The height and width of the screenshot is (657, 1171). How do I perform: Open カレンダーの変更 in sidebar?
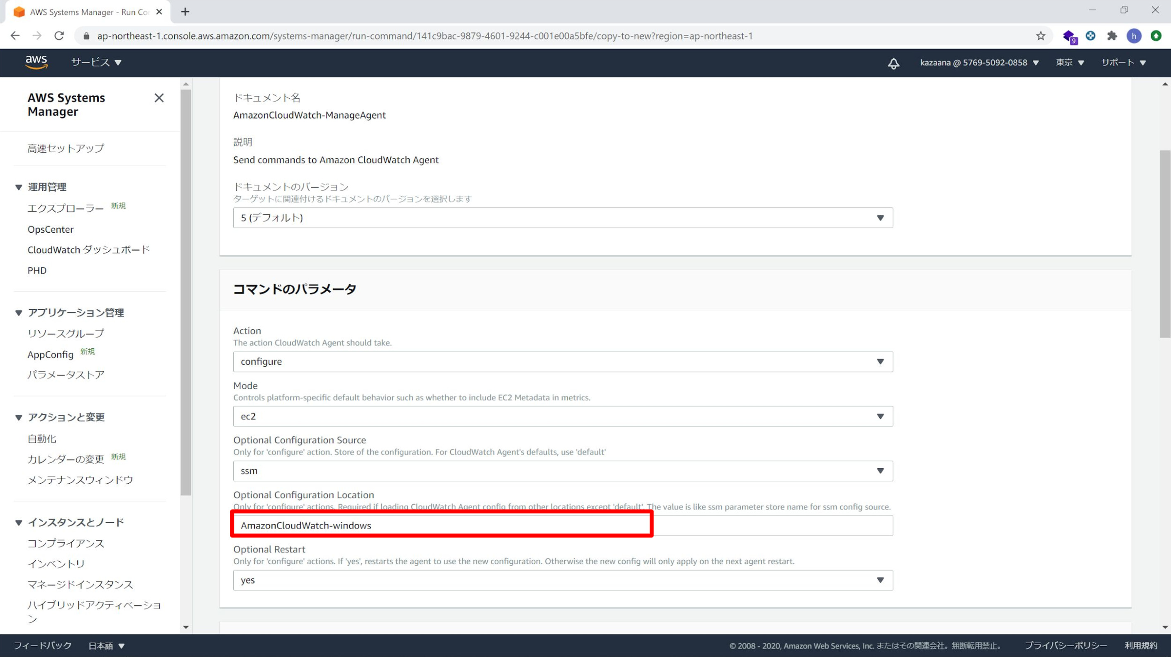tap(66, 459)
